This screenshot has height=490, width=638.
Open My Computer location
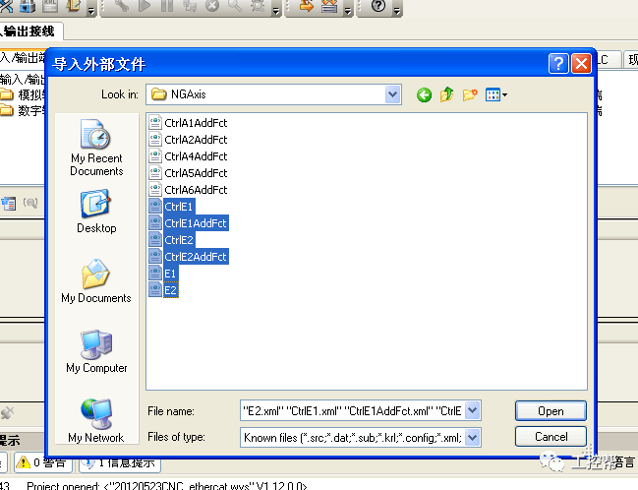[x=96, y=351]
